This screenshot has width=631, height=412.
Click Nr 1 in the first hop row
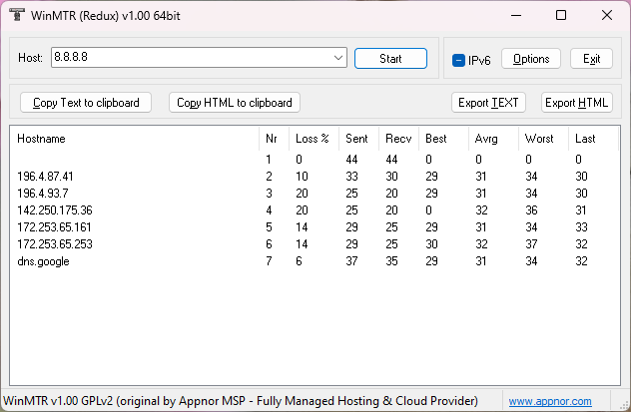pyautogui.click(x=268, y=160)
